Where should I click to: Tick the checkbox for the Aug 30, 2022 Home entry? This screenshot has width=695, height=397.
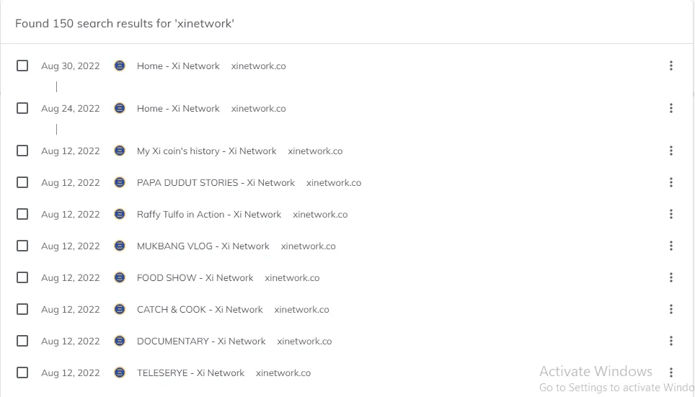pos(22,66)
